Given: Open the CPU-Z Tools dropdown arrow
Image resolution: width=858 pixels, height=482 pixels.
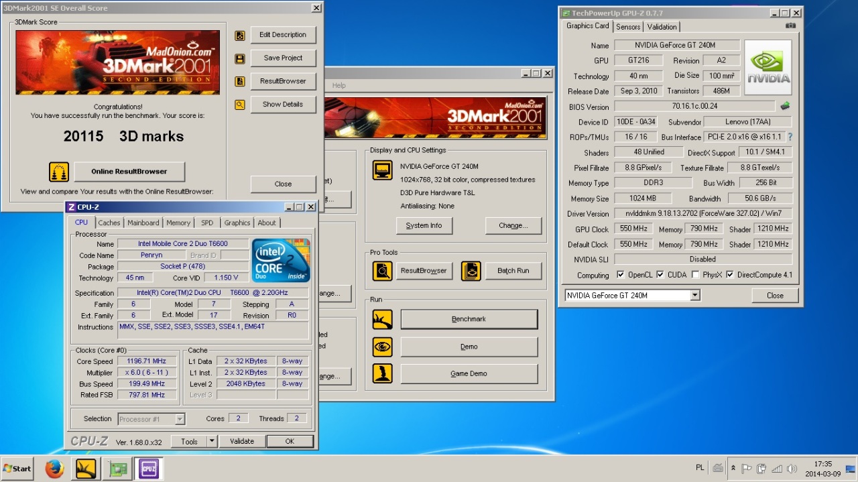Looking at the screenshot, I should [x=211, y=441].
